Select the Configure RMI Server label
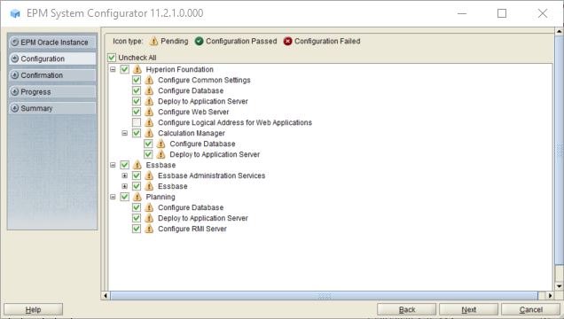Screen dimensions: 564x319 pos(192,229)
